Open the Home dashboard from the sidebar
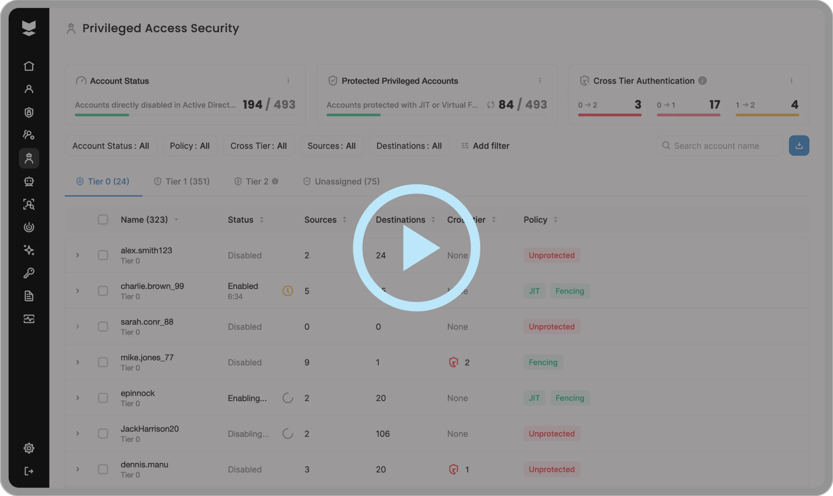The width and height of the screenshot is (833, 496). (29, 66)
